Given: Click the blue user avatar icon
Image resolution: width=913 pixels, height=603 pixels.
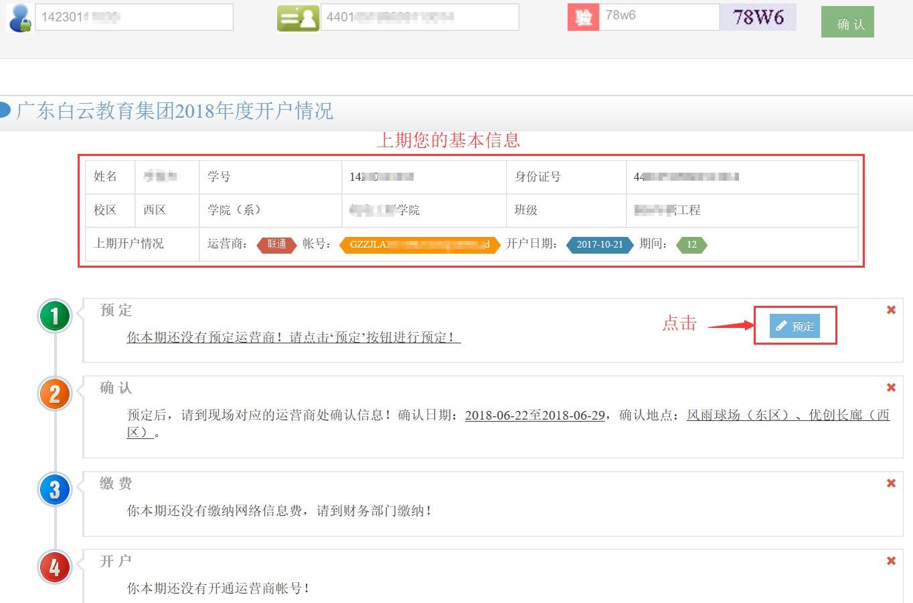Looking at the screenshot, I should point(20,18).
